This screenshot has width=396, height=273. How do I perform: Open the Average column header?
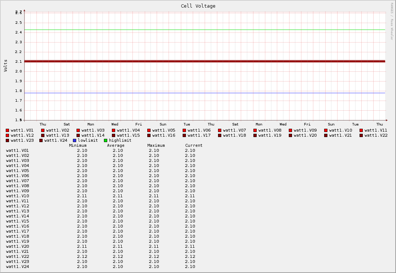pos(116,145)
